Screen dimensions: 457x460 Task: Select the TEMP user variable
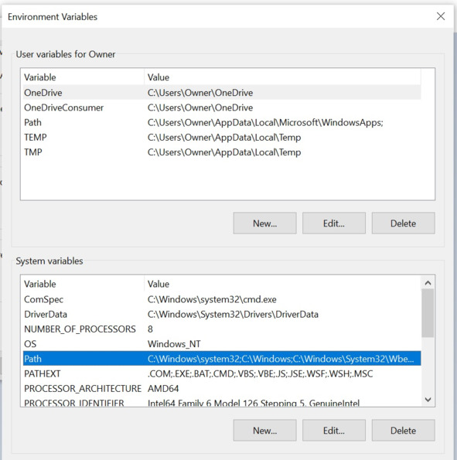222,138
